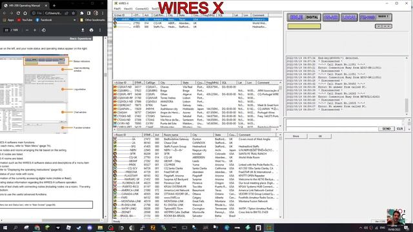The width and height of the screenshot is (413, 232).
Task: Zoom in the PDF viewer
Action: (x=35, y=30)
